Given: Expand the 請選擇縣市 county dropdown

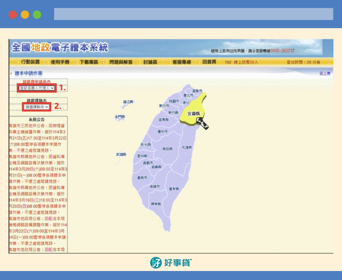Looking at the screenshot, I should point(37,107).
